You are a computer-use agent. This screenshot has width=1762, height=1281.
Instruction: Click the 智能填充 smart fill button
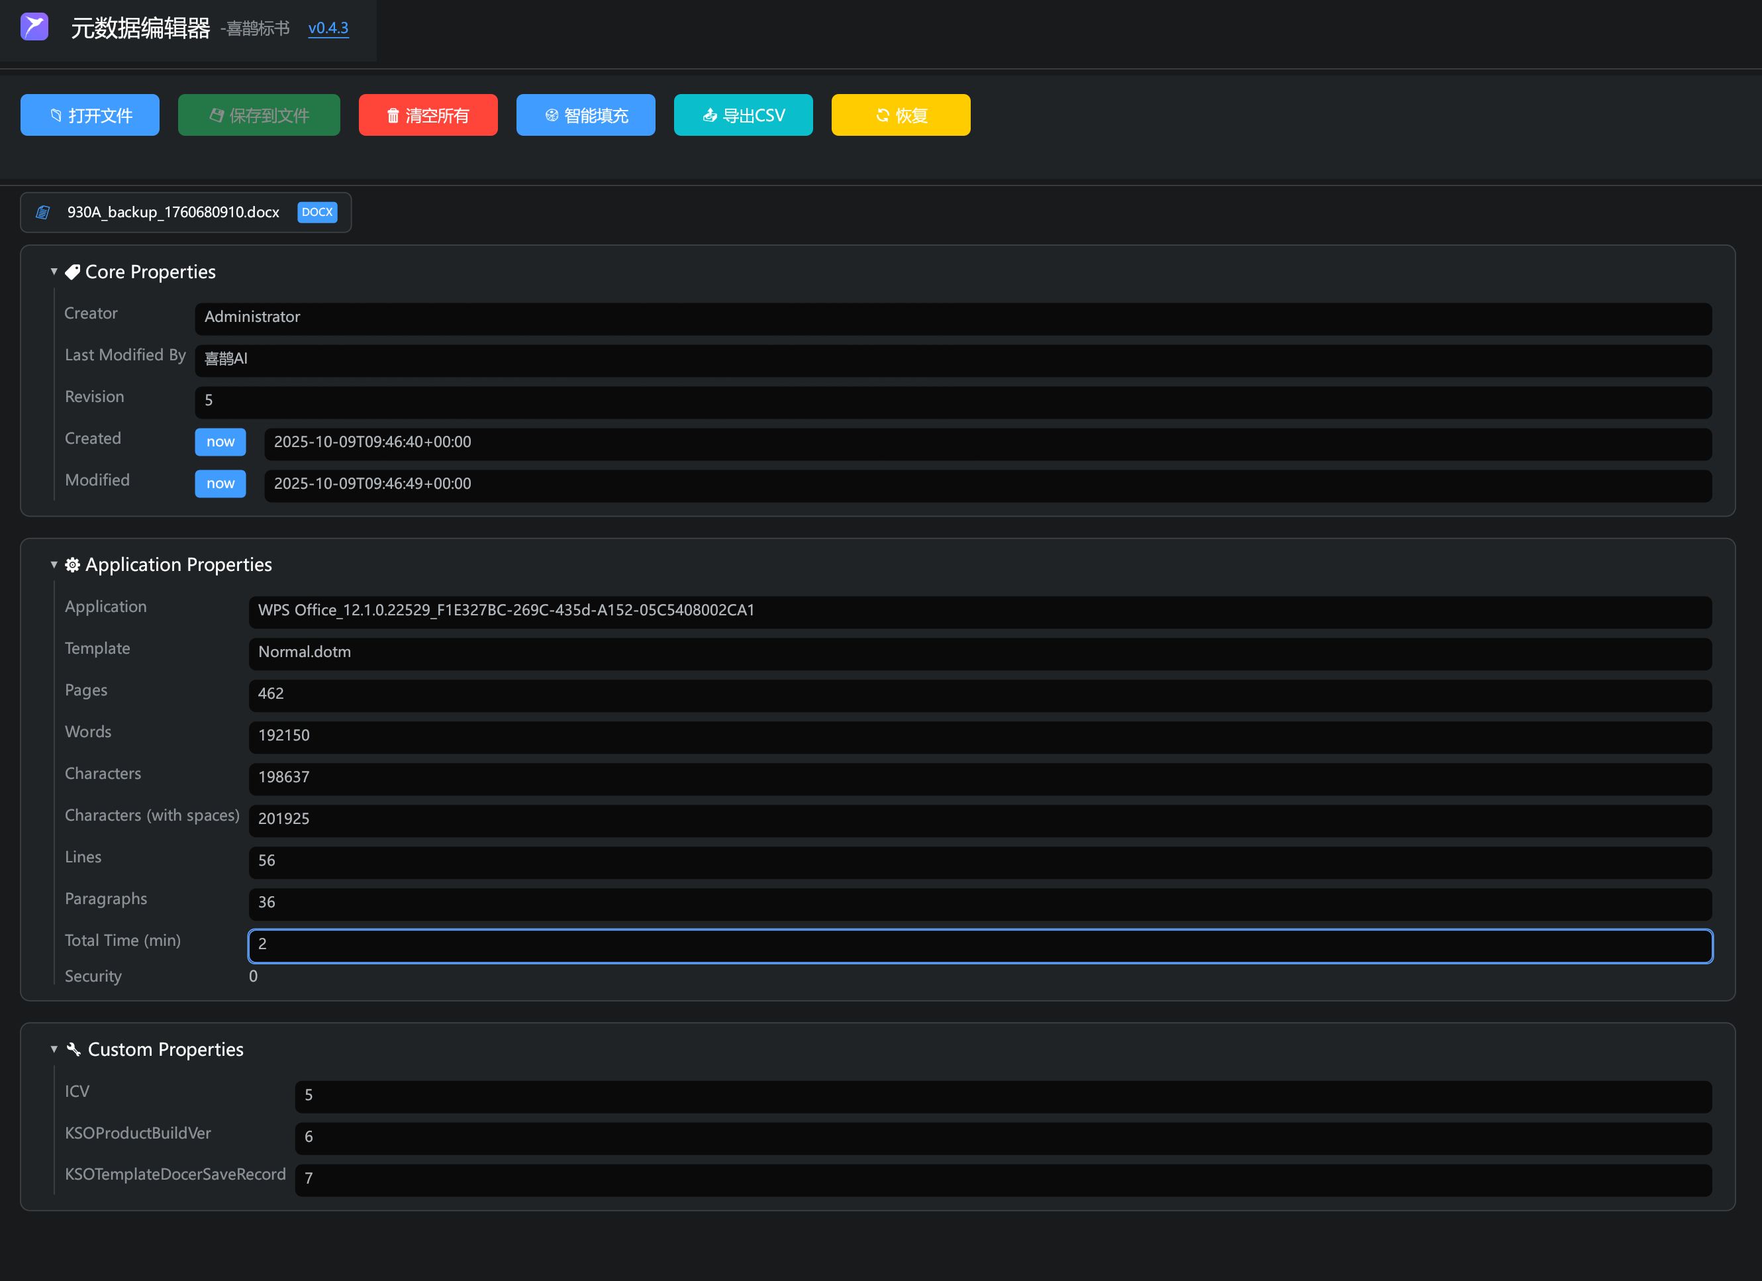coord(585,115)
